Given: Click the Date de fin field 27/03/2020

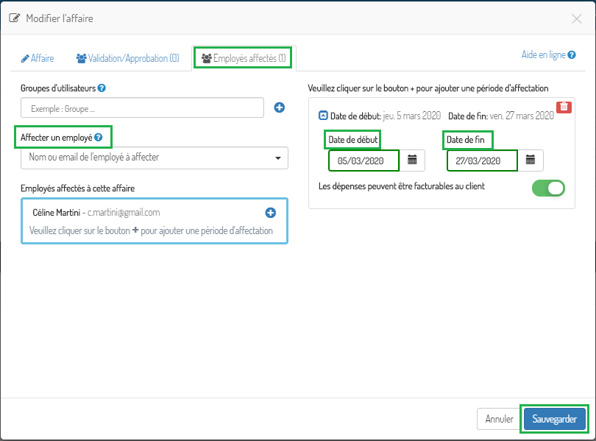Looking at the screenshot, I should (x=483, y=160).
